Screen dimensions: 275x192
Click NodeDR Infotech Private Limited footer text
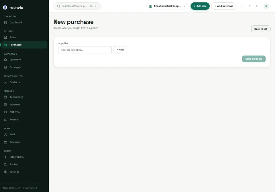[20, 188]
